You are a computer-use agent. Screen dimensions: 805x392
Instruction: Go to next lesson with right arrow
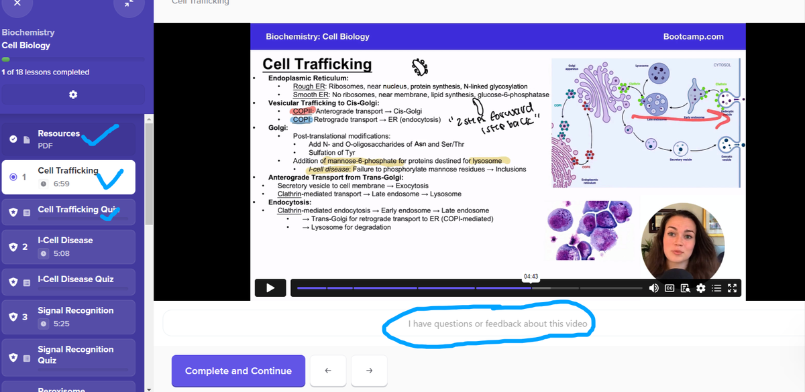(369, 371)
